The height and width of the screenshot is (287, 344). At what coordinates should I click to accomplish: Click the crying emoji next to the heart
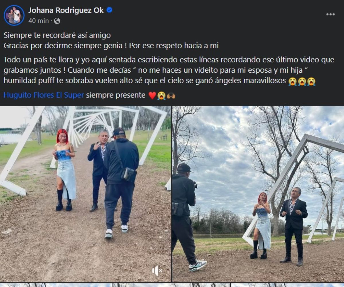[x=161, y=96]
